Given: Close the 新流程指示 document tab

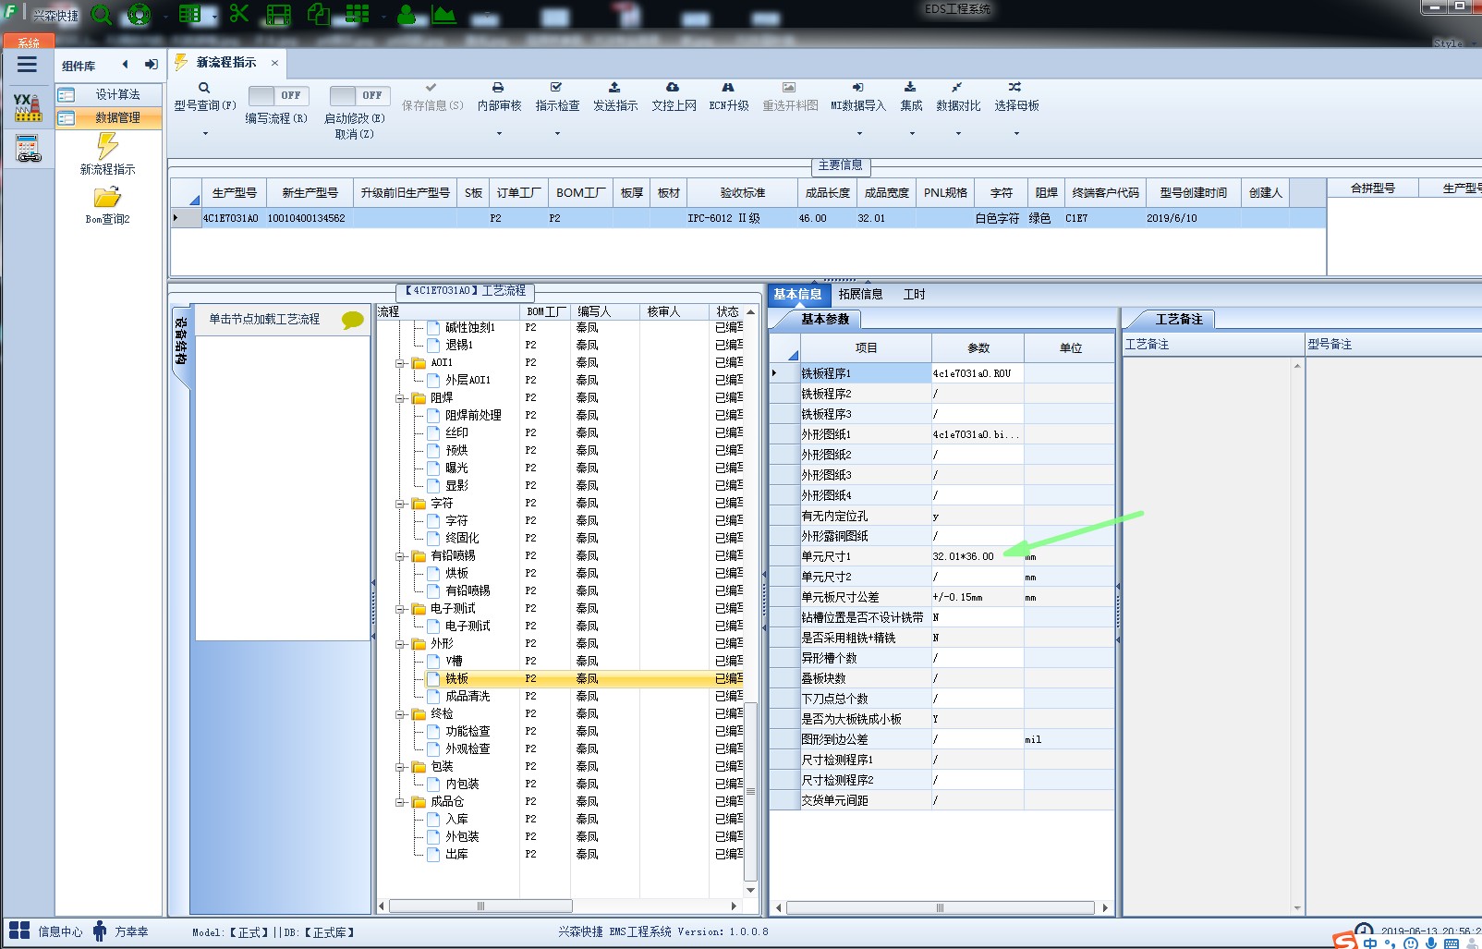Looking at the screenshot, I should [x=274, y=63].
